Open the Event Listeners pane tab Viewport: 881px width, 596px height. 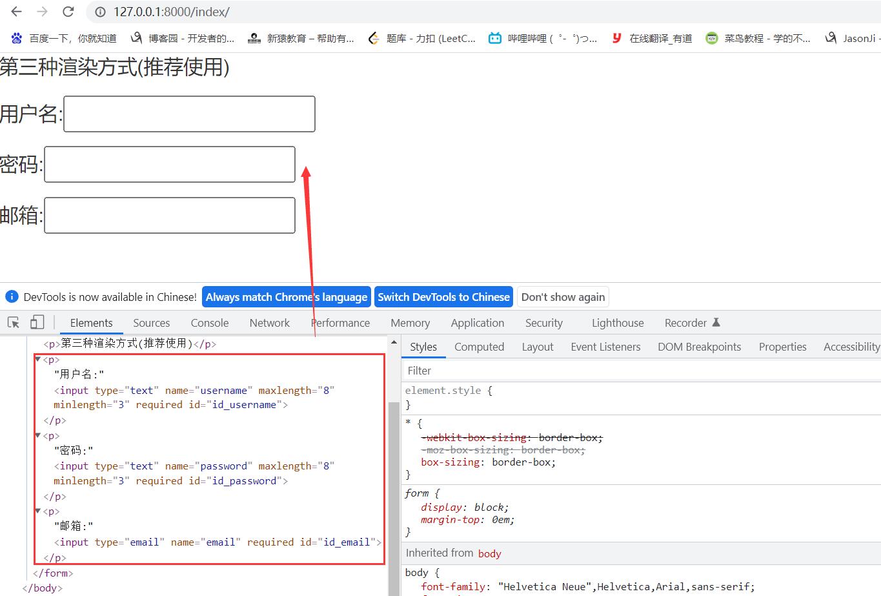(605, 347)
